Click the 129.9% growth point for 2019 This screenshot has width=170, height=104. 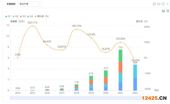(91, 38)
